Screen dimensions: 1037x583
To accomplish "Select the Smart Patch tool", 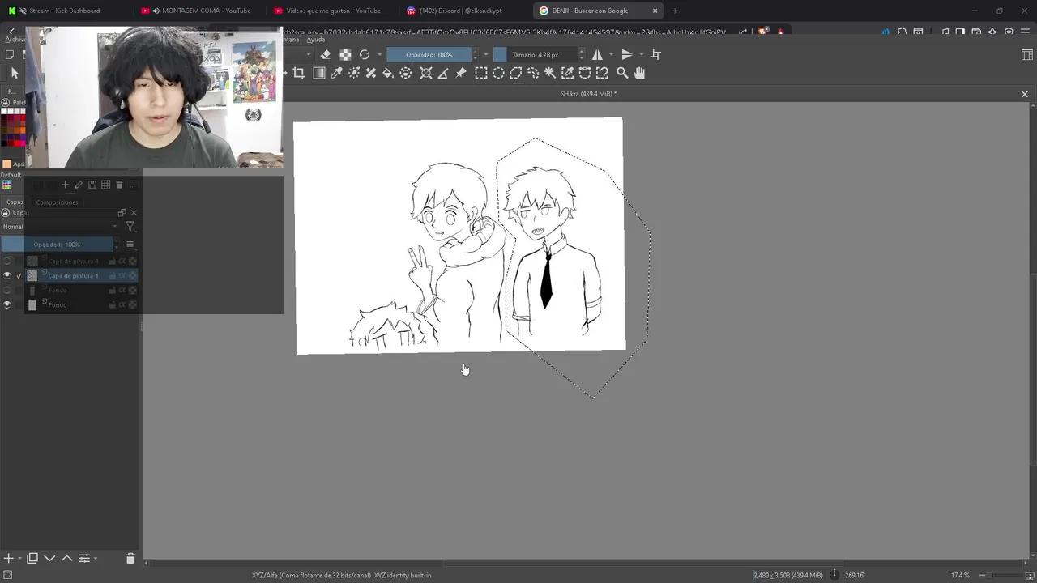I will tap(370, 73).
